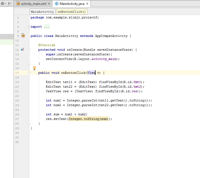
Task: Collapse the onButtonClick method fold marker
Action: tap(29, 73)
